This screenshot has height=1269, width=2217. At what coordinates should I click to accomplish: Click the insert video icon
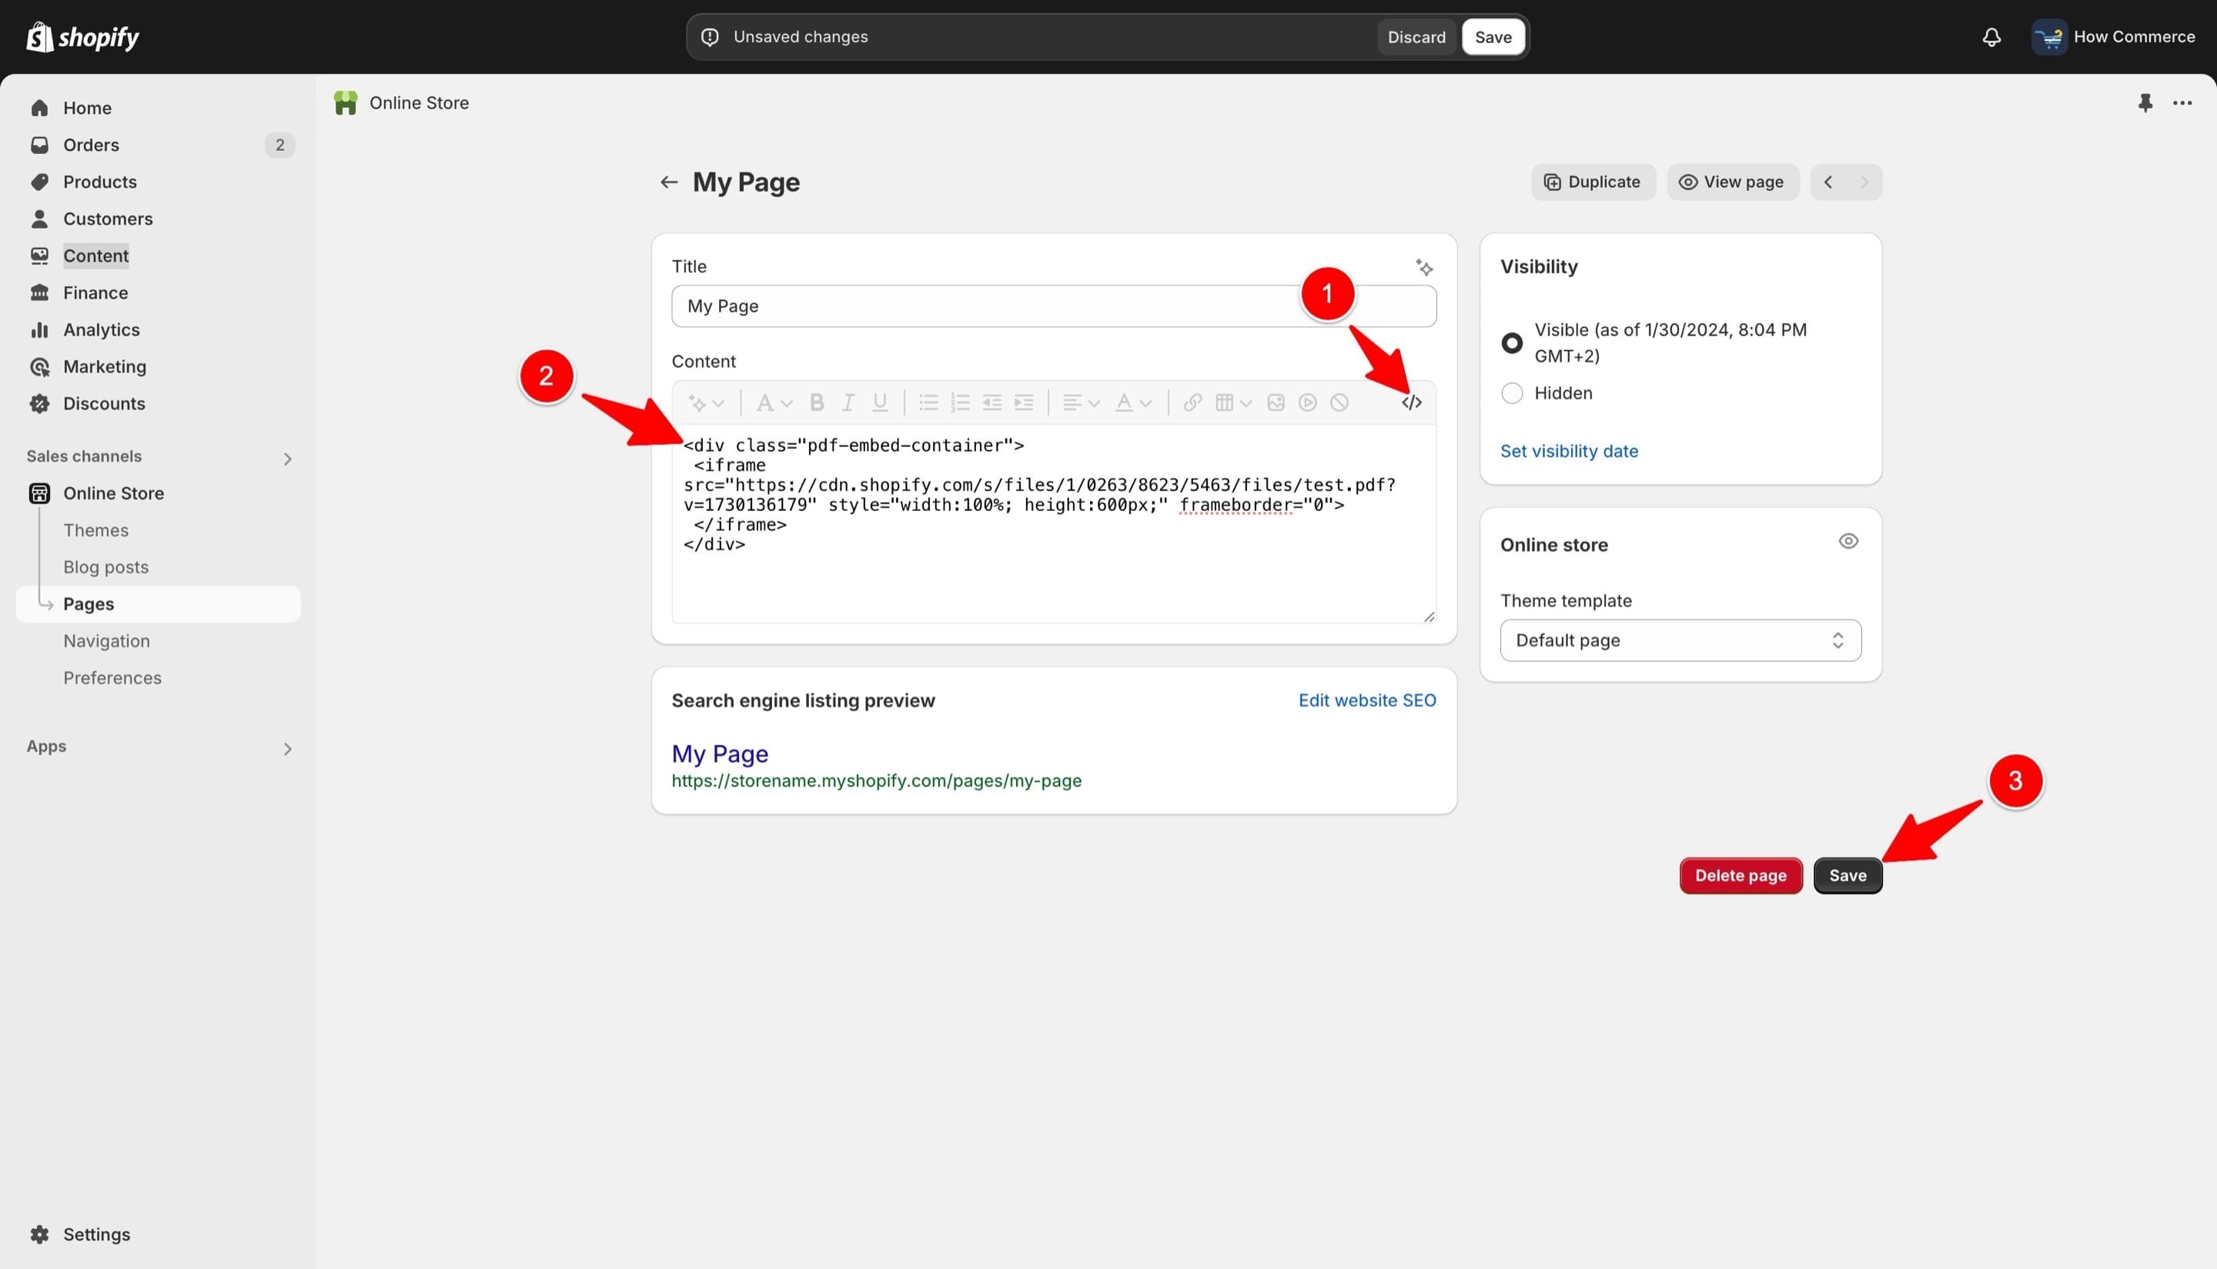tap(1307, 402)
